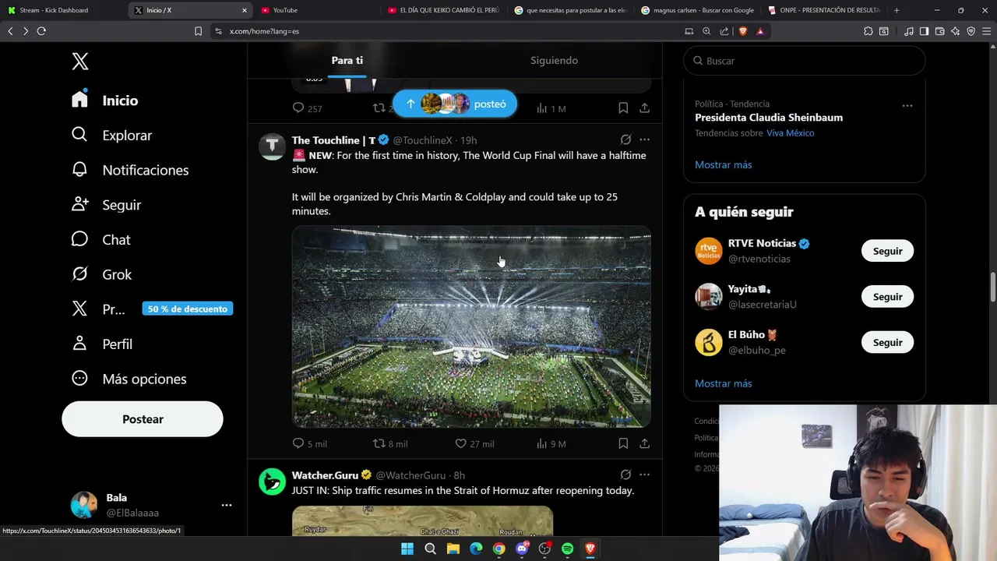Switch to magnus carlsen Google tab

click(x=697, y=10)
